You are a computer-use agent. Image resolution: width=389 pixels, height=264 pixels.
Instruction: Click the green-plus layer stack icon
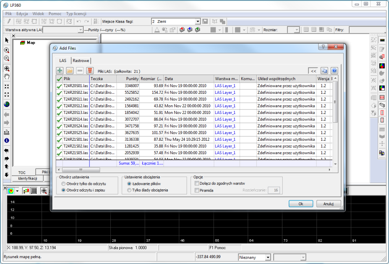198,30
